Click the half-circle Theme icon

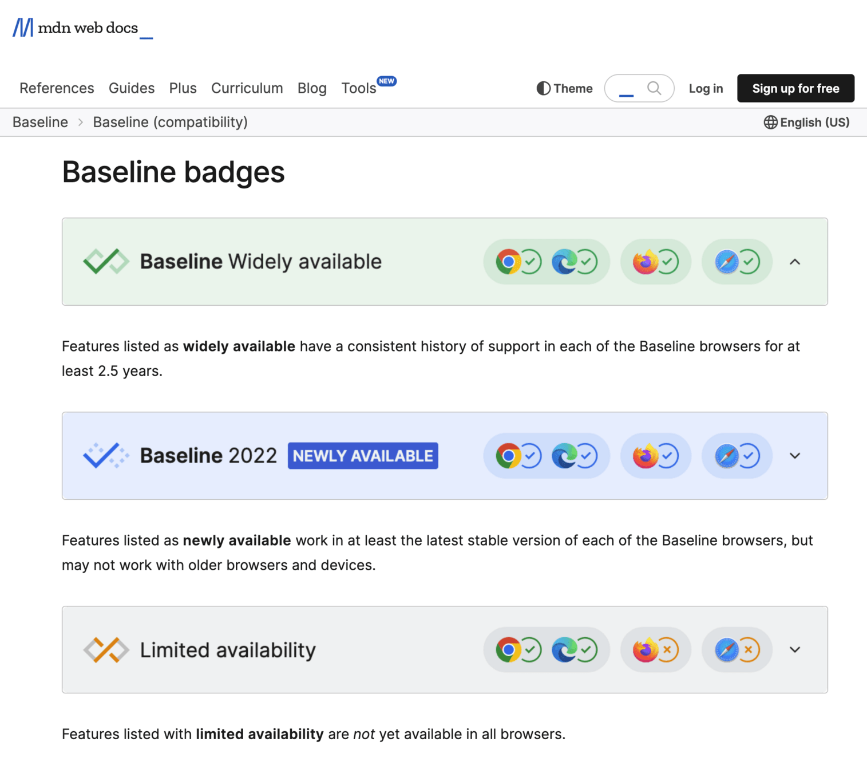(543, 88)
